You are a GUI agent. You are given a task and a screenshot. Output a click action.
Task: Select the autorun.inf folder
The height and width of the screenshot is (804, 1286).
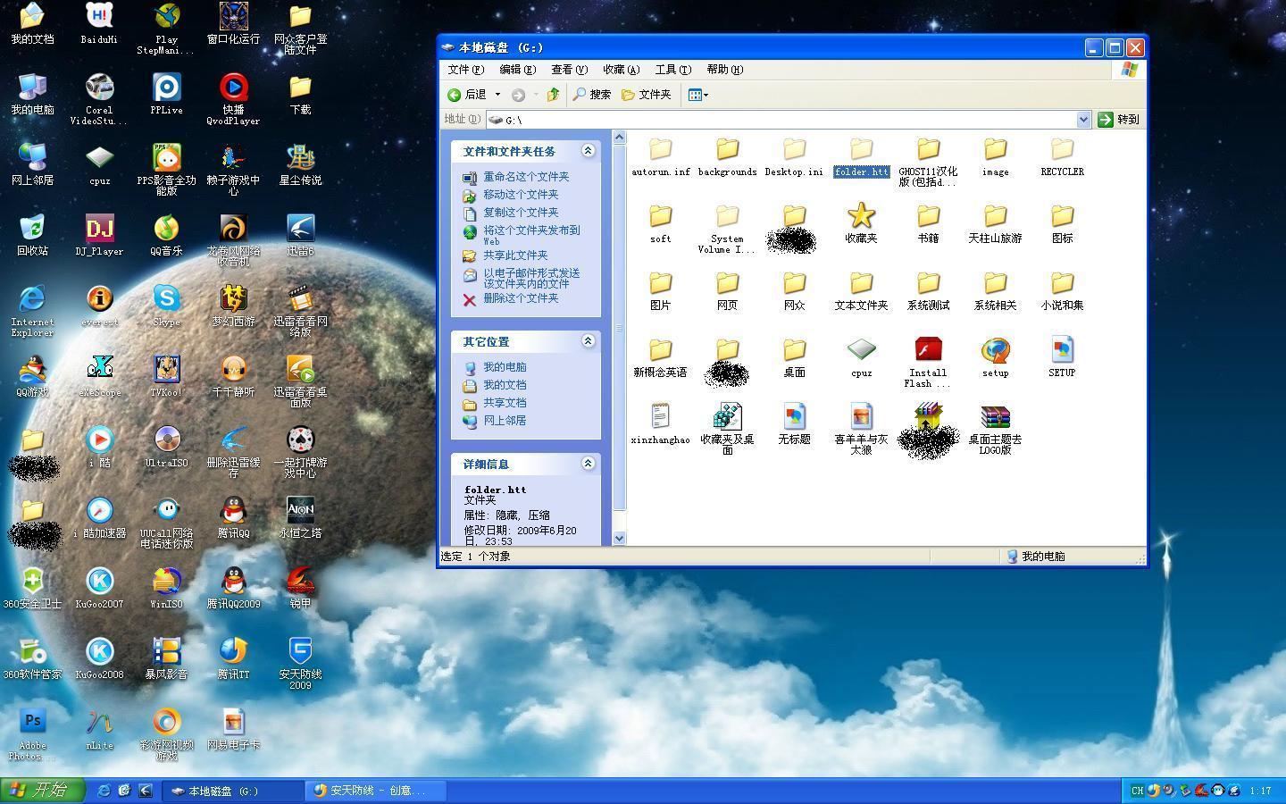point(660,157)
